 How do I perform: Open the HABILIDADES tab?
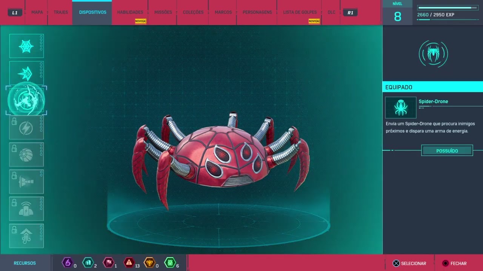pos(130,12)
